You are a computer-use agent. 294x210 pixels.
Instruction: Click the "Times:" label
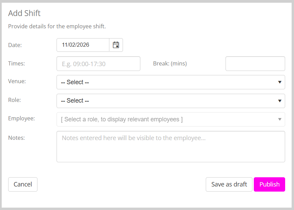point(16,63)
